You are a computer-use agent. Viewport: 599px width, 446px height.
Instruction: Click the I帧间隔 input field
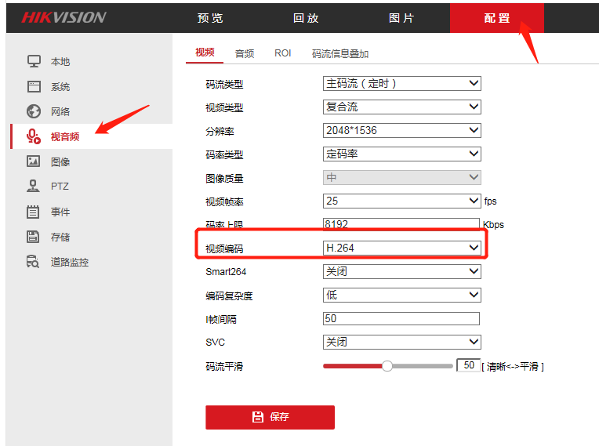tap(401, 318)
